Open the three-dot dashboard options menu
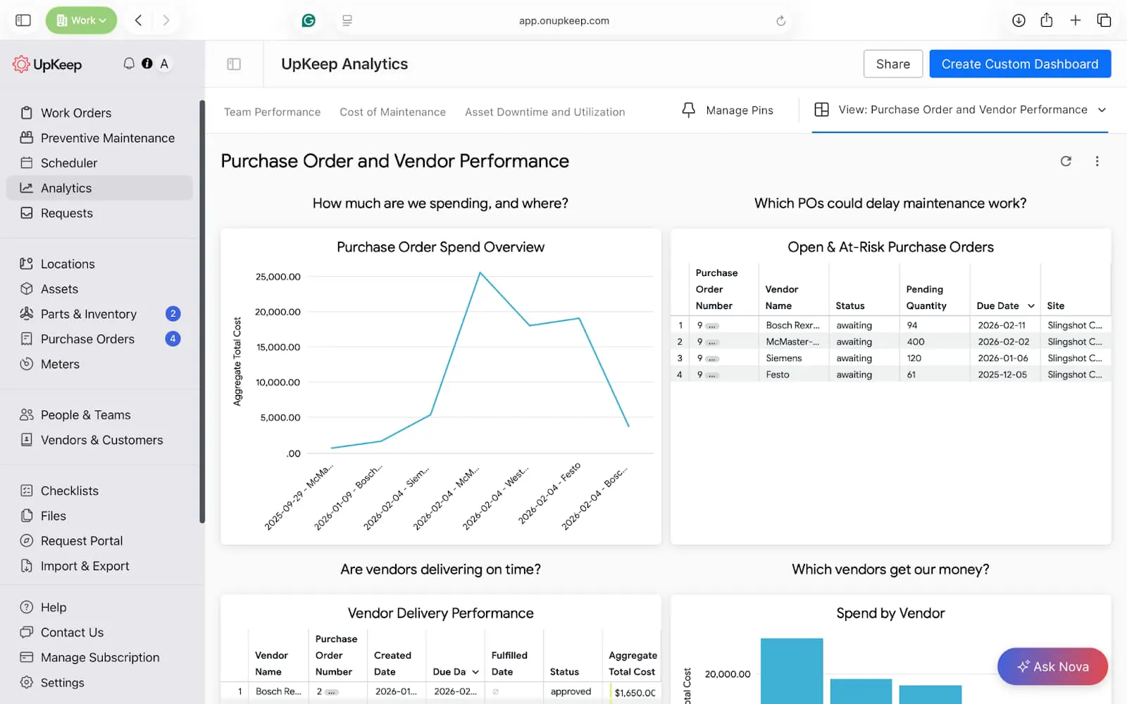The width and height of the screenshot is (1127, 704). (1097, 161)
